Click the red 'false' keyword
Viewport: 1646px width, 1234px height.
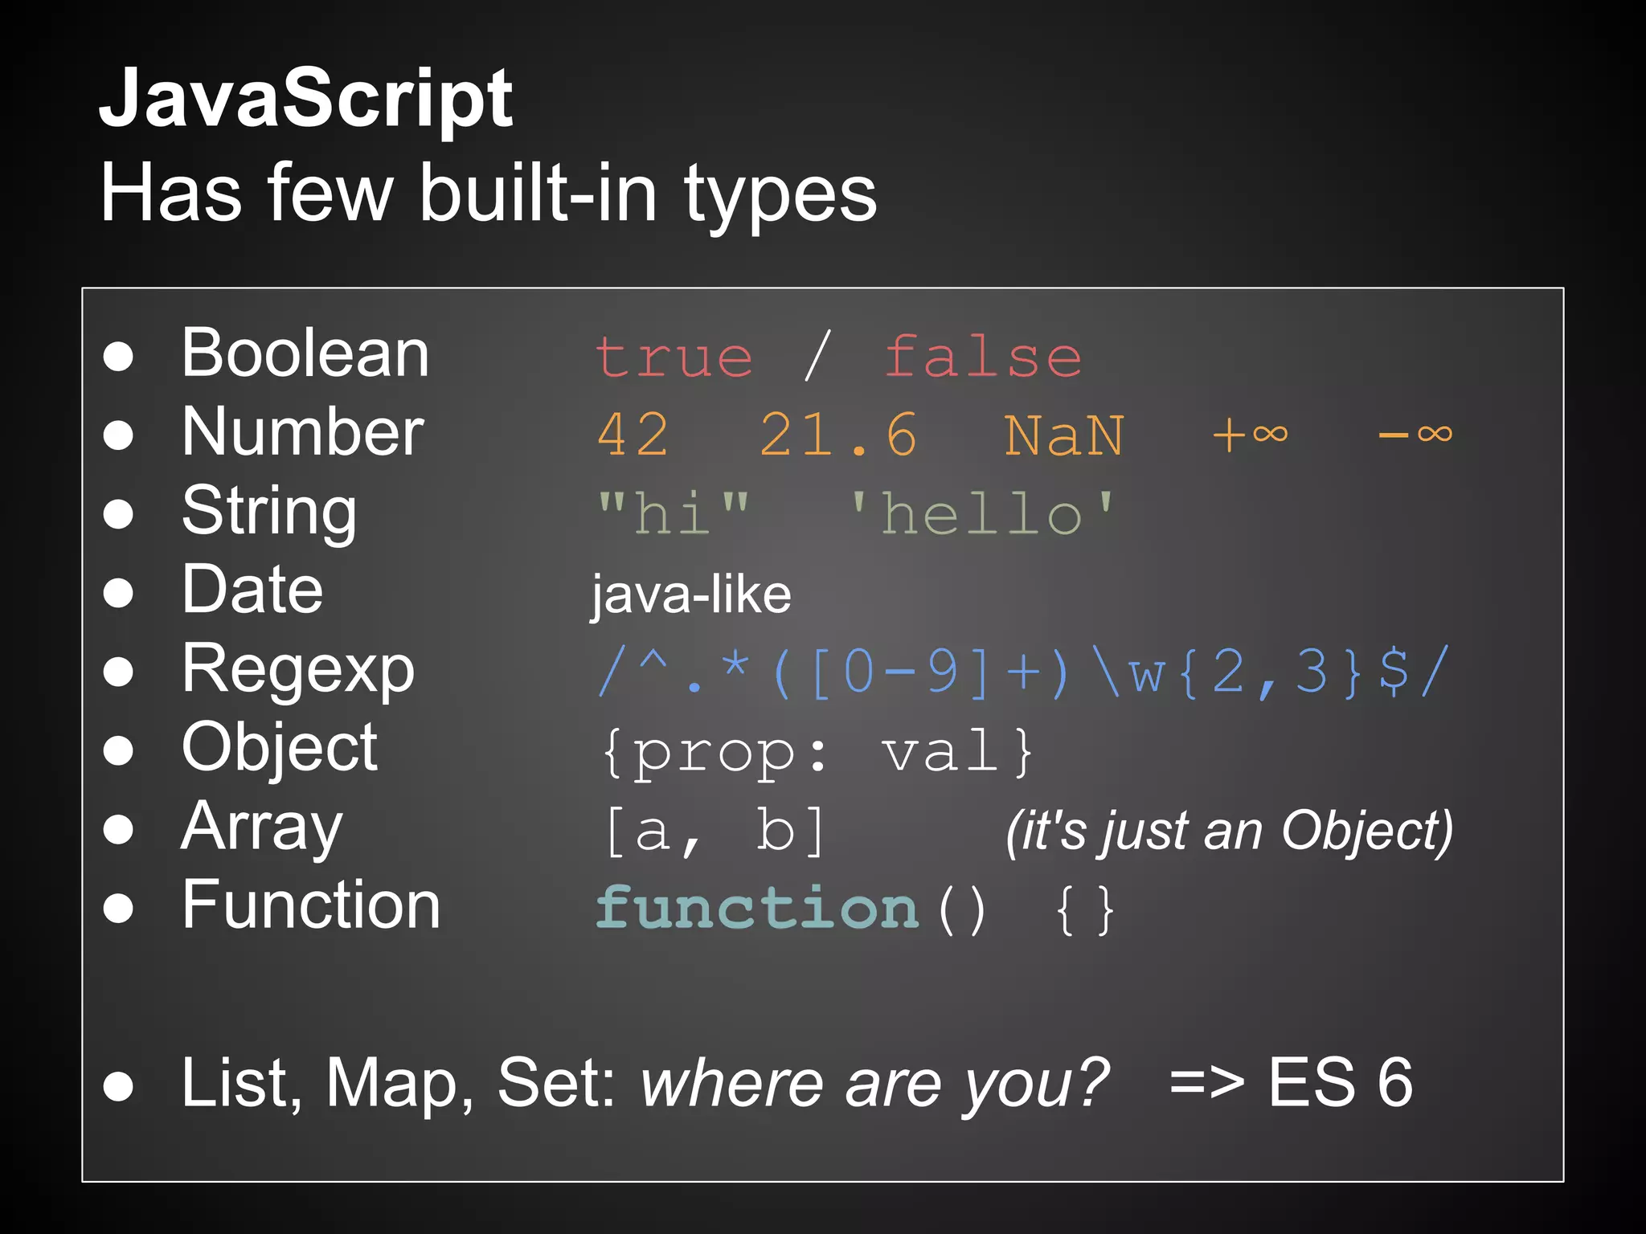point(983,357)
